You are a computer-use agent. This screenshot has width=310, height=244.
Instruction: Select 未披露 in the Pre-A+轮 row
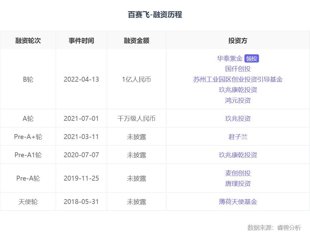pos(136,137)
